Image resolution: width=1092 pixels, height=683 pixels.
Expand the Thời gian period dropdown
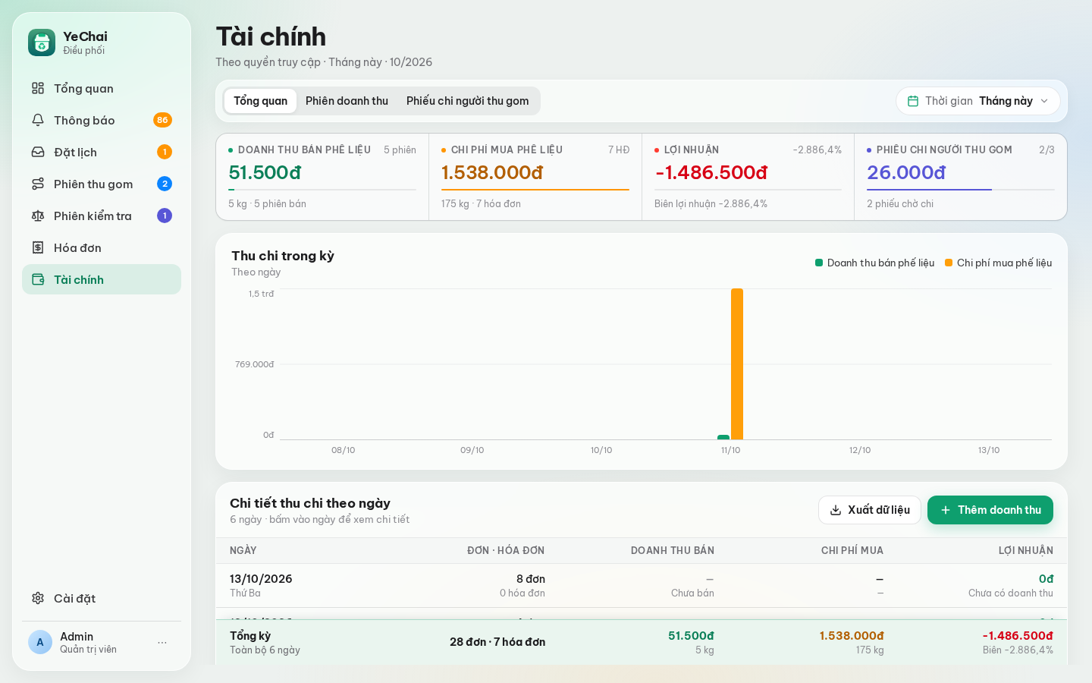click(x=978, y=101)
